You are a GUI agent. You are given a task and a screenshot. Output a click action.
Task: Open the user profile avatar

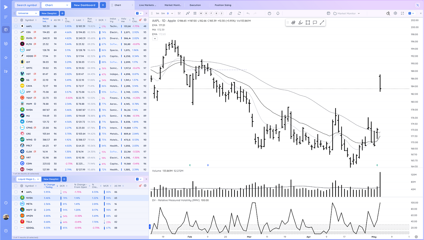pos(6,217)
